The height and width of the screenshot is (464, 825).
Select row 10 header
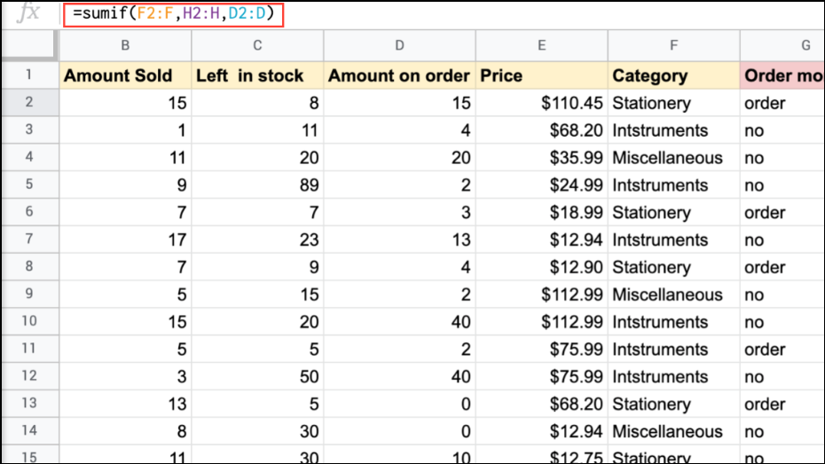pos(28,322)
